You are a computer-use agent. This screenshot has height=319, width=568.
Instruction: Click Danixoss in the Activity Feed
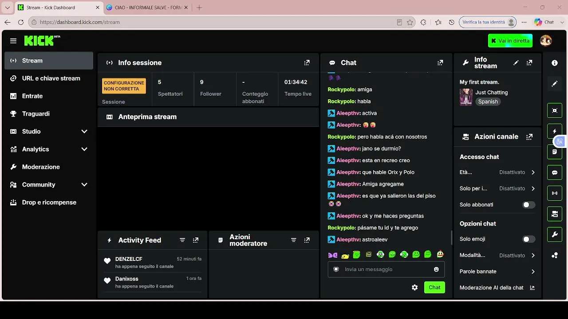click(127, 279)
